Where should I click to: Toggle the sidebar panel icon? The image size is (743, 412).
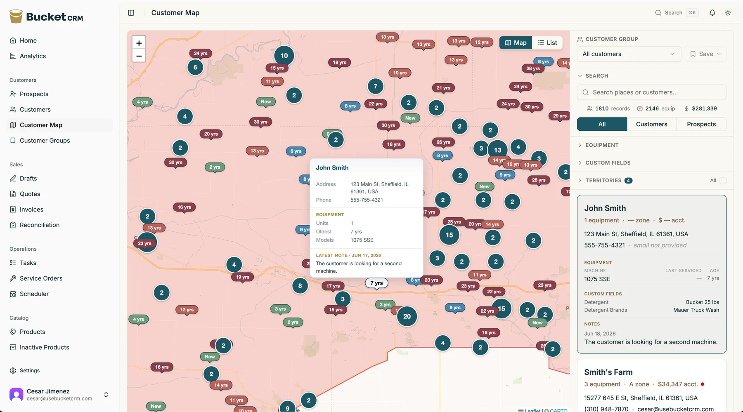[x=131, y=13]
